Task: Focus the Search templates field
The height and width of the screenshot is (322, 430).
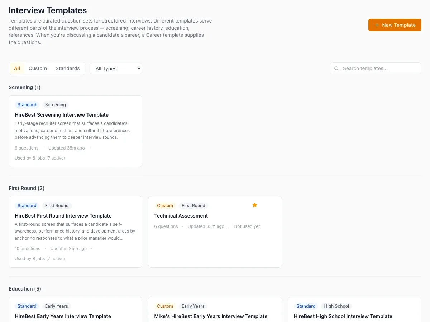Action: 376,68
